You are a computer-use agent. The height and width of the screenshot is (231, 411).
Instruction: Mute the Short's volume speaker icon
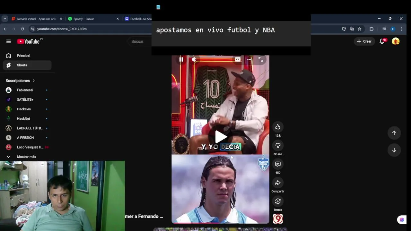(x=194, y=59)
